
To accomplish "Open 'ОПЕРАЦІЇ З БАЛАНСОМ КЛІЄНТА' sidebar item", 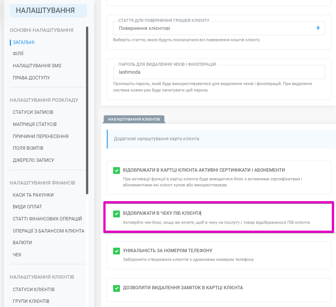I will coord(48,231).
